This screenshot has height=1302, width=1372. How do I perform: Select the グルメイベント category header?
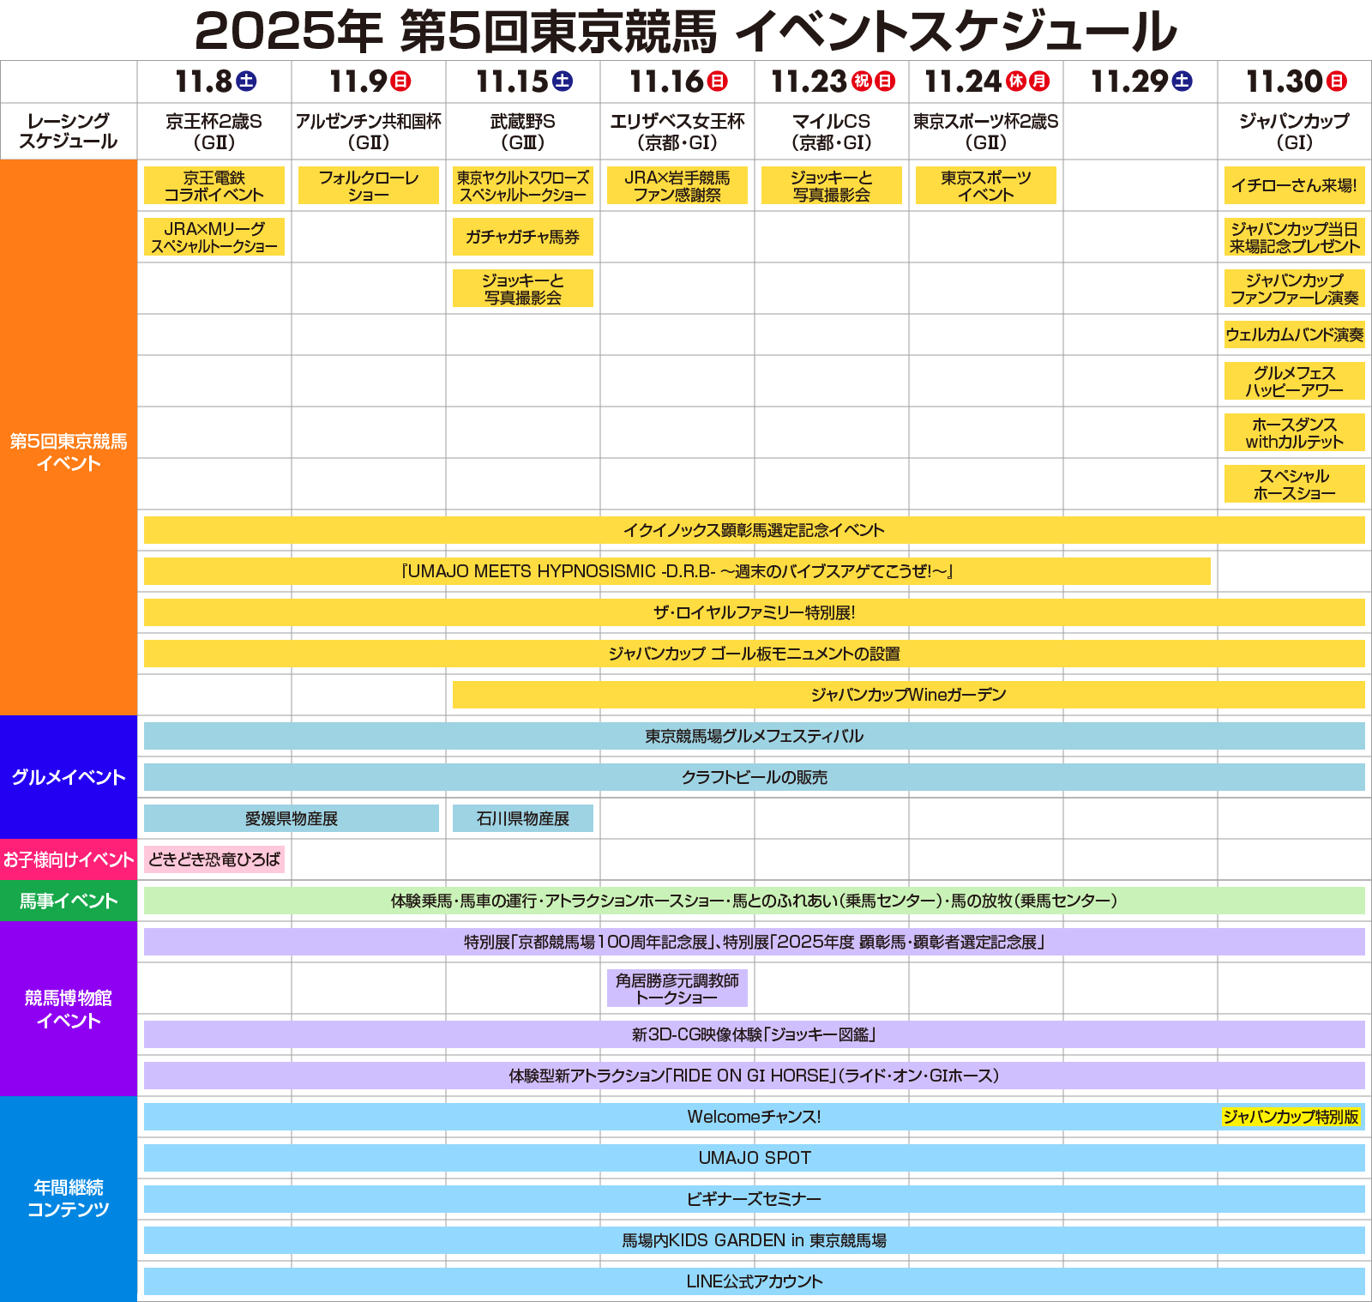[x=69, y=776]
